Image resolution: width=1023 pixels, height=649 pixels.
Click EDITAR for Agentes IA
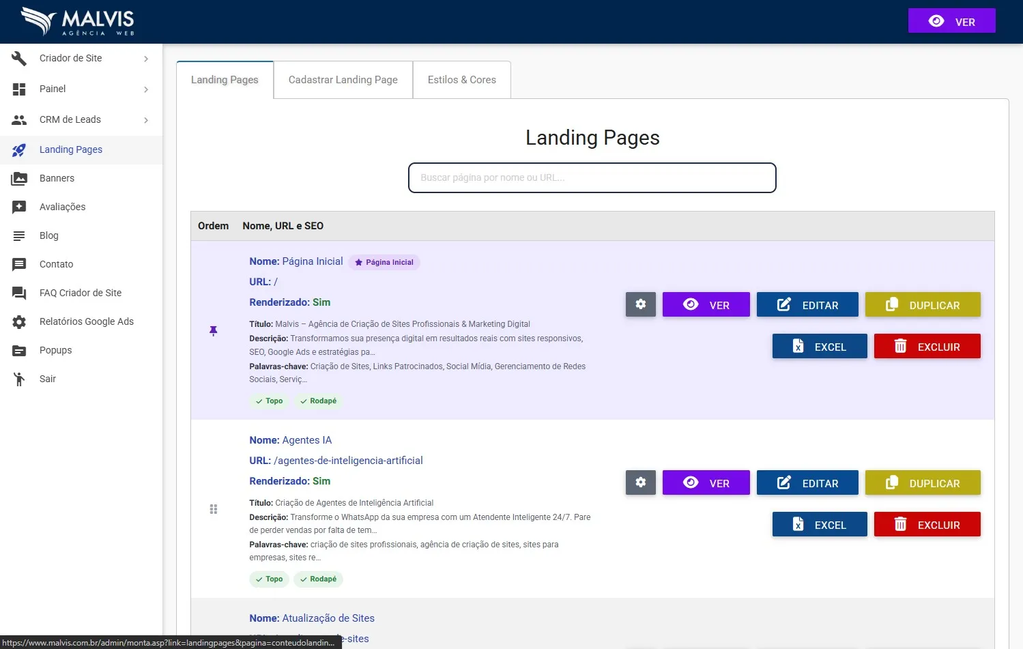click(807, 482)
